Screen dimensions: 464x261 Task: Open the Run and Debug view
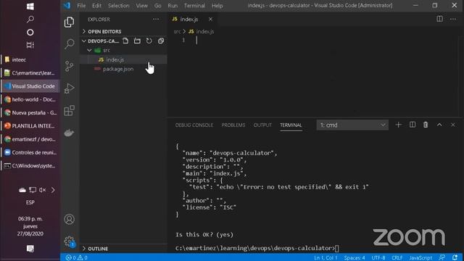(70, 88)
